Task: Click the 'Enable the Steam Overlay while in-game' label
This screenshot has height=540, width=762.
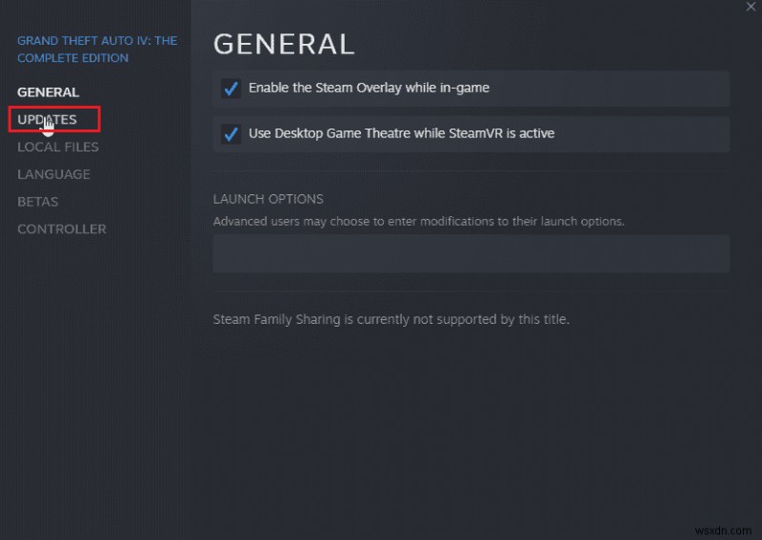Action: [369, 88]
